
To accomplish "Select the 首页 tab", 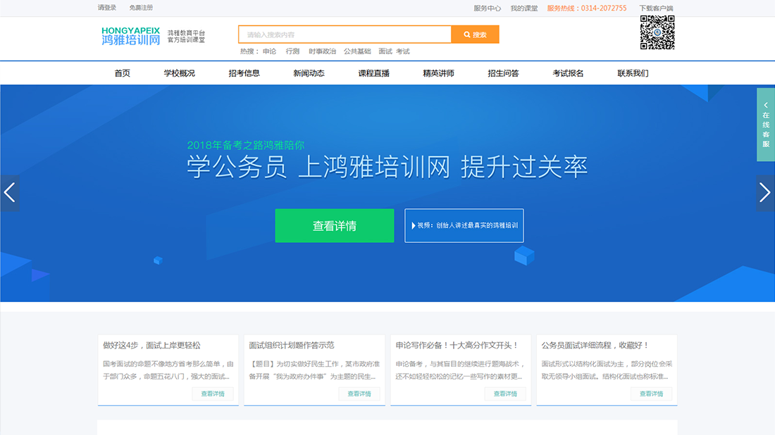I will tap(121, 72).
